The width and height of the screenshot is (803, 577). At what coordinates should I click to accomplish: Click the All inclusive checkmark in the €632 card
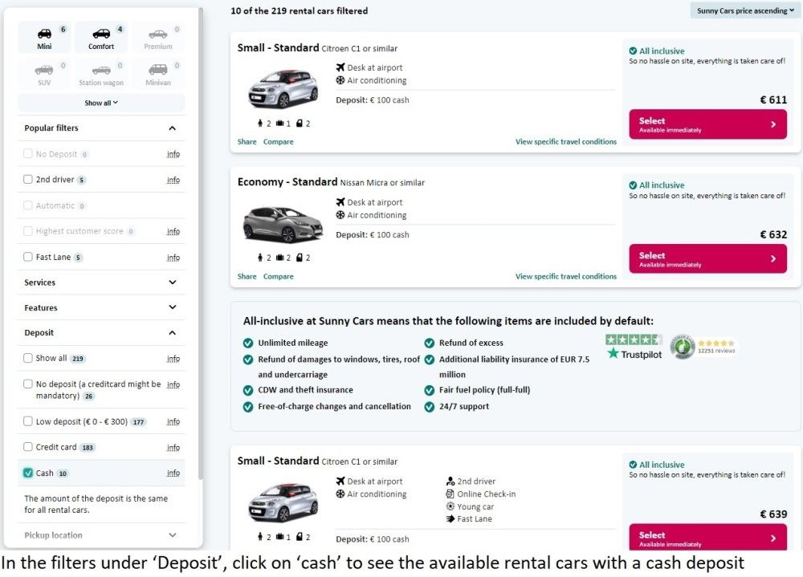click(633, 185)
